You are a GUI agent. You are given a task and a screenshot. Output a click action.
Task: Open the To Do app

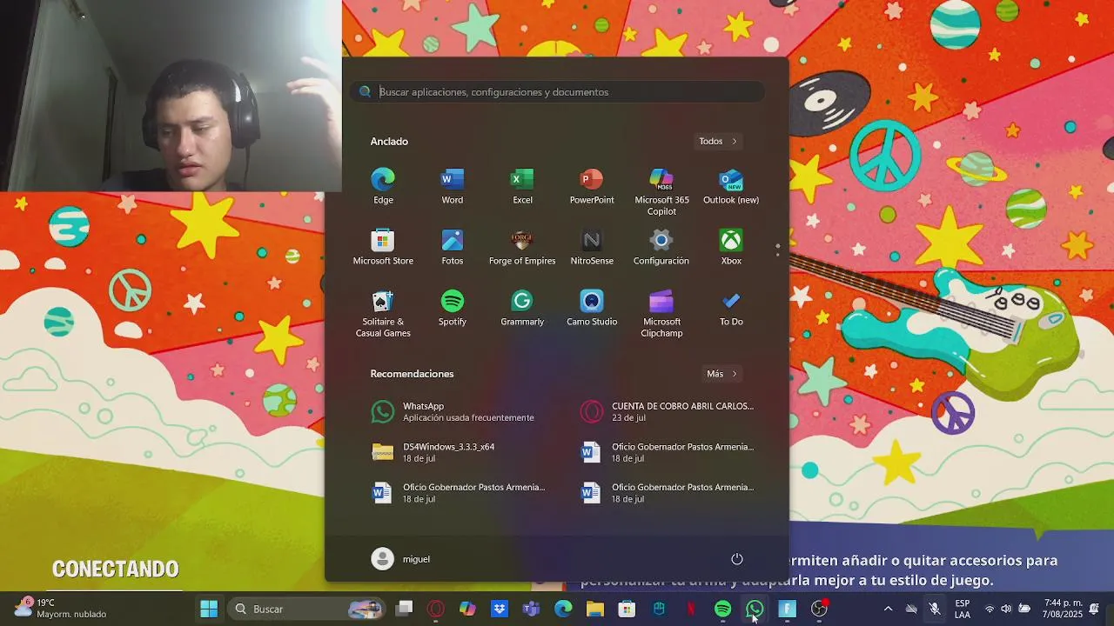click(x=731, y=309)
